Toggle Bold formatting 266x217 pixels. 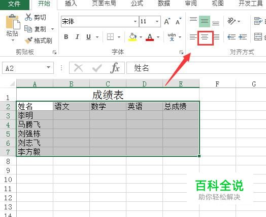coord(66,37)
